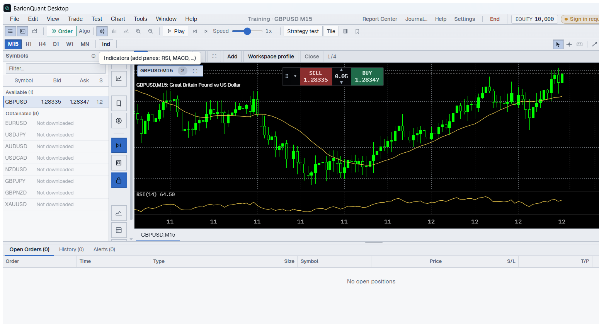
Task: Toggle the symbols list panel icon
Action: [x=10, y=31]
